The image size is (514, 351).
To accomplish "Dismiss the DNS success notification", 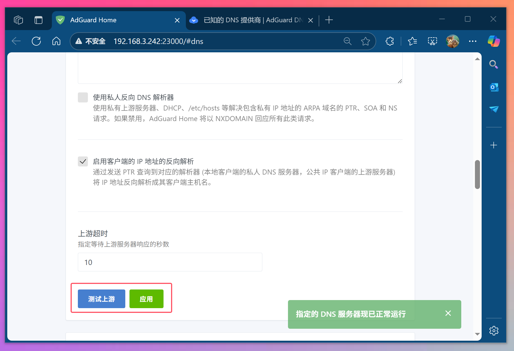I will (x=448, y=313).
